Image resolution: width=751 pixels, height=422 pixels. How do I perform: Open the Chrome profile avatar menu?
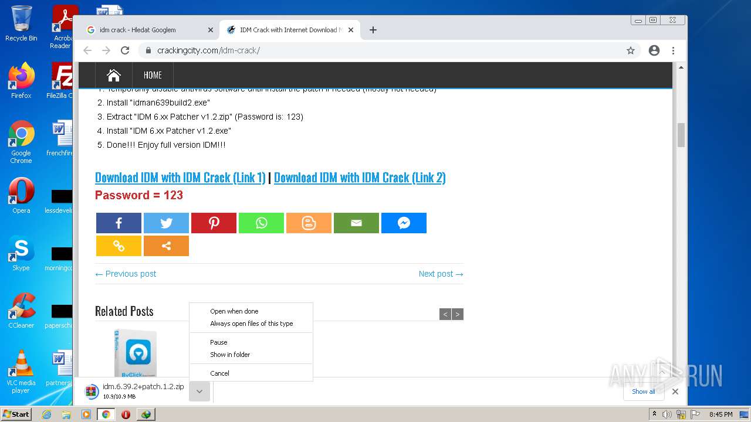pos(654,50)
